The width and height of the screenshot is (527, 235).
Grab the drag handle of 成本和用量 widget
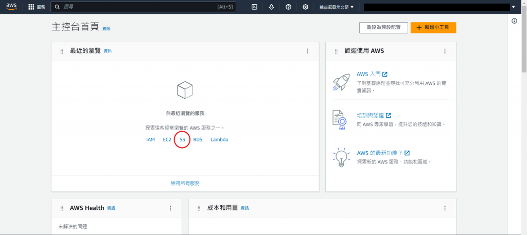point(199,208)
